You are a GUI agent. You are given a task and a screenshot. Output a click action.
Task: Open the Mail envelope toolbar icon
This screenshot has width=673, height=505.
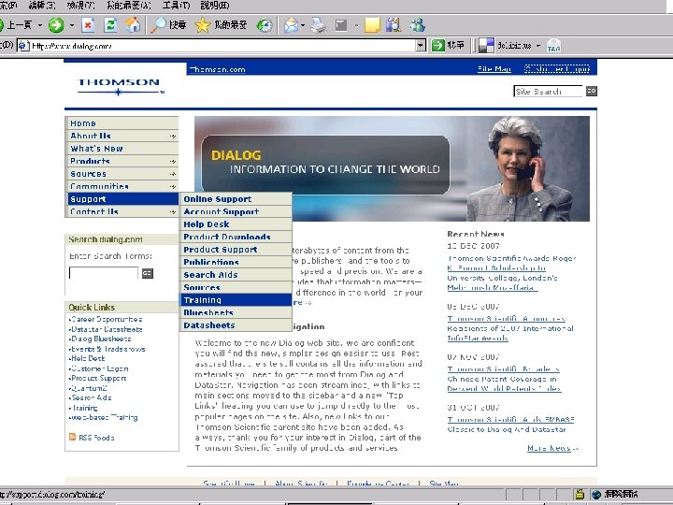pos(291,25)
